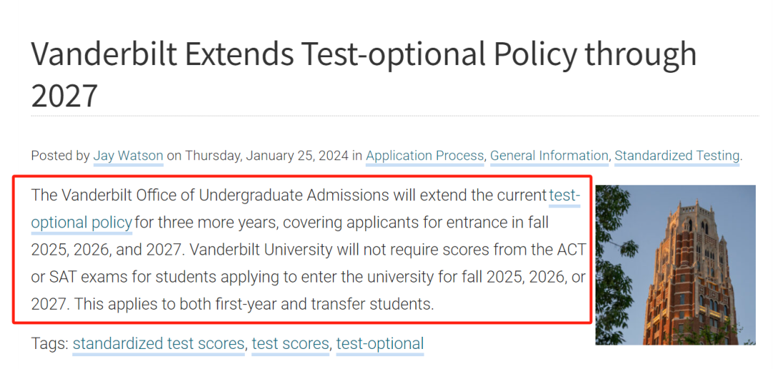Click the 'Posted by' text
Screen dimensions: 773x369
pyautogui.click(x=60, y=156)
